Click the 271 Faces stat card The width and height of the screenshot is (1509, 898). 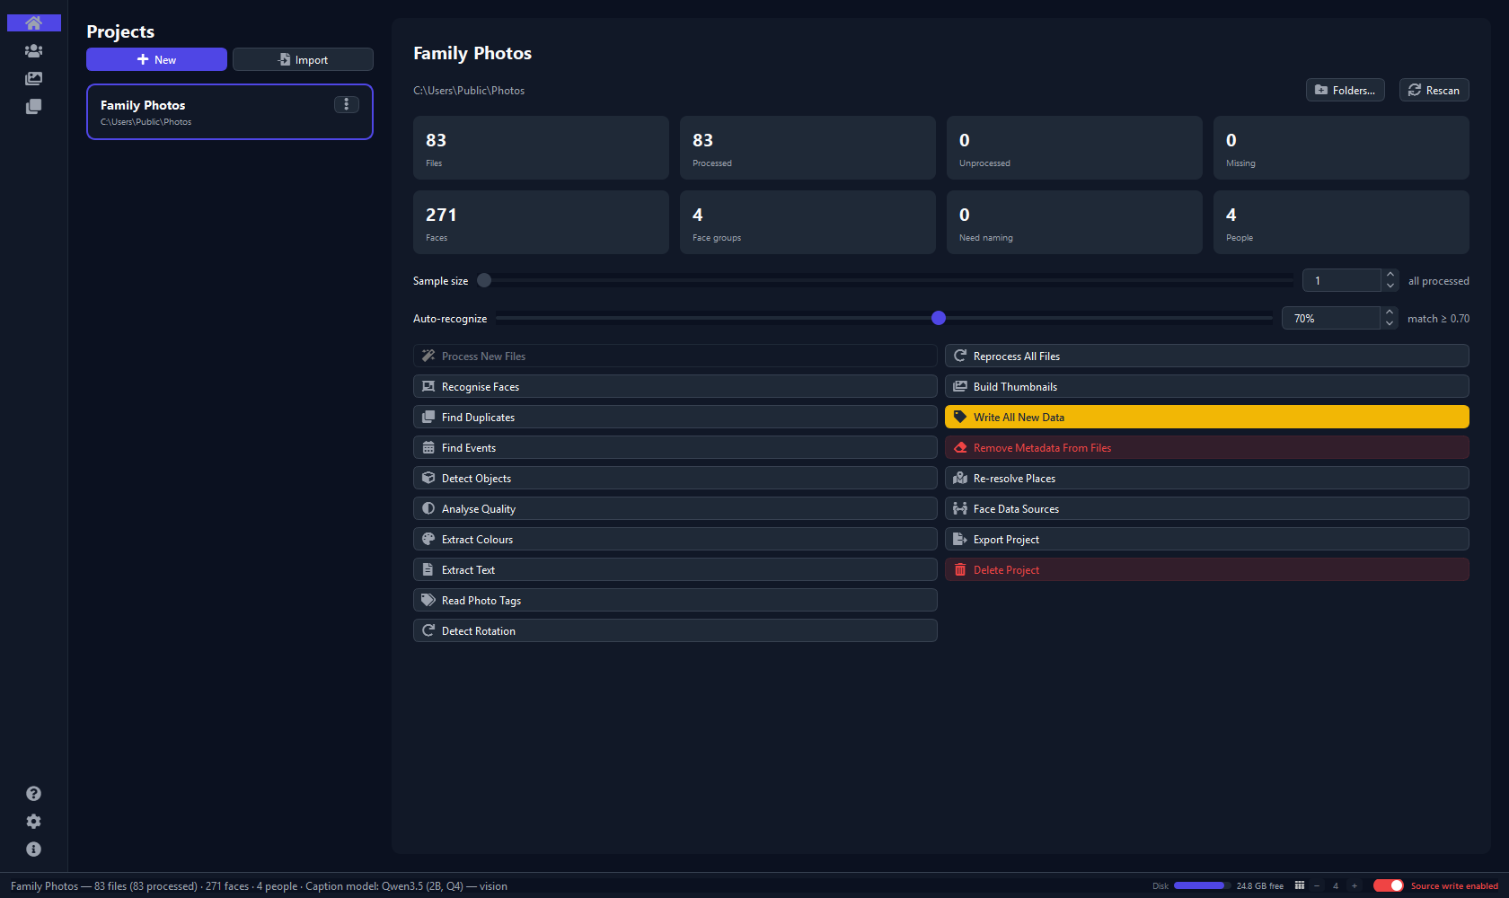click(x=541, y=223)
